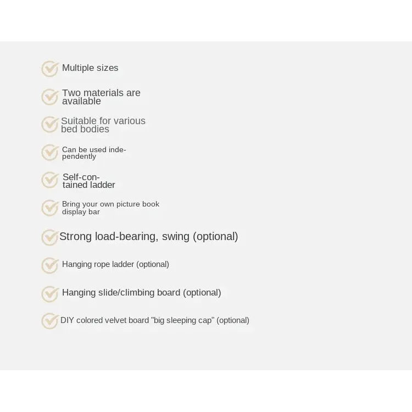Click Strong load-bearing, swing (optional) text
The height and width of the screenshot is (412, 412).
click(x=149, y=236)
